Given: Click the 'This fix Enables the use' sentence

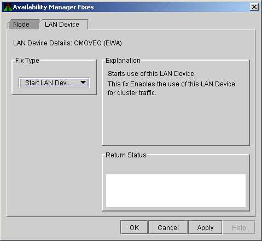Looking at the screenshot, I should click(x=171, y=84).
